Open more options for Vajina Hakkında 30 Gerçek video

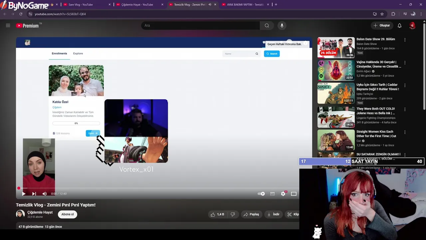click(x=405, y=63)
